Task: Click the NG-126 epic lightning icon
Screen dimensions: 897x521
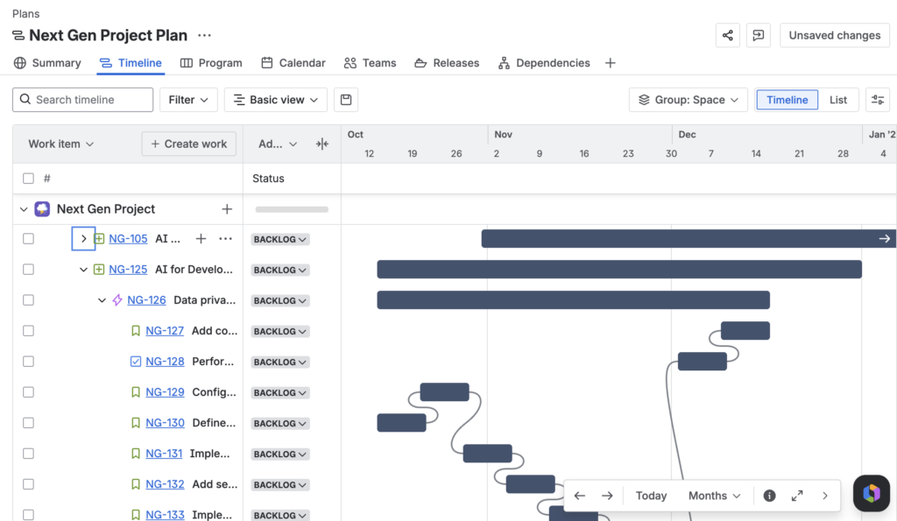Action: tap(117, 300)
